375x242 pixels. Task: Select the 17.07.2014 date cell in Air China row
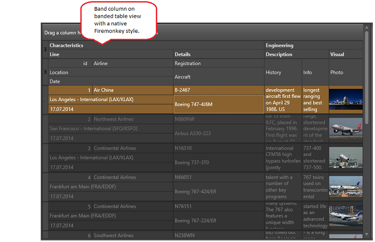tap(111, 109)
